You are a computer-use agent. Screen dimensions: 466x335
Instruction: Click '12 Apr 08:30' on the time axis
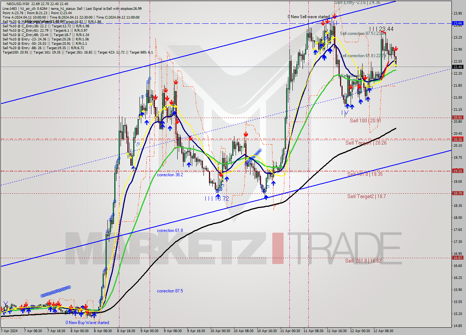383,331
